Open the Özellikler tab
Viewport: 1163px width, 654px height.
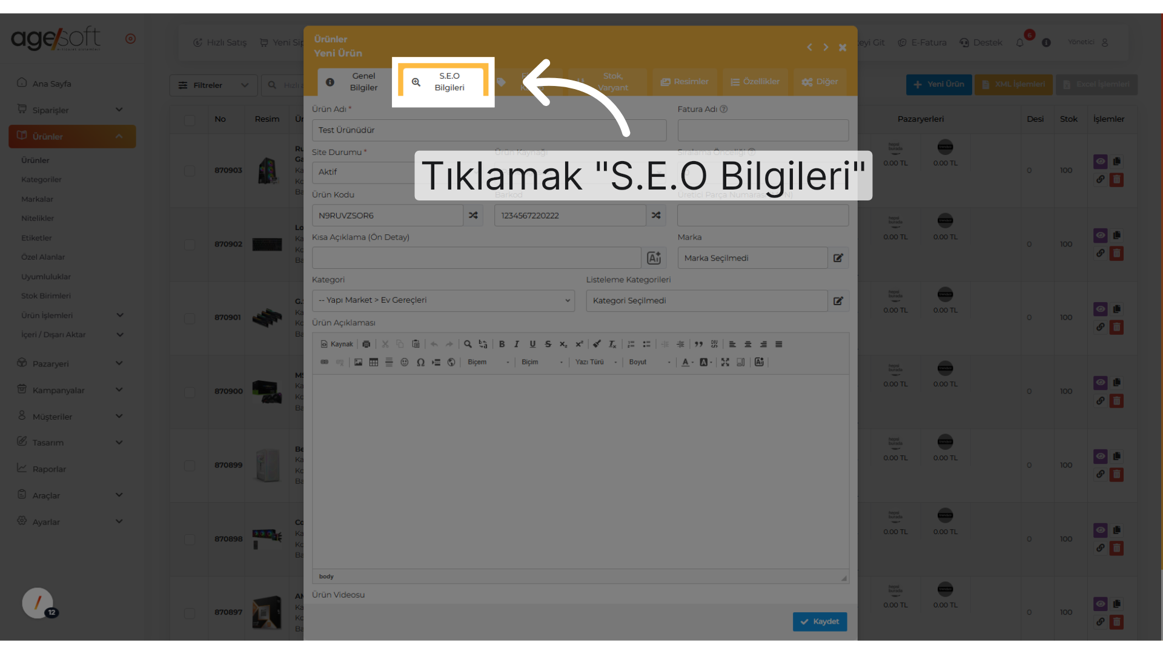[x=755, y=82]
